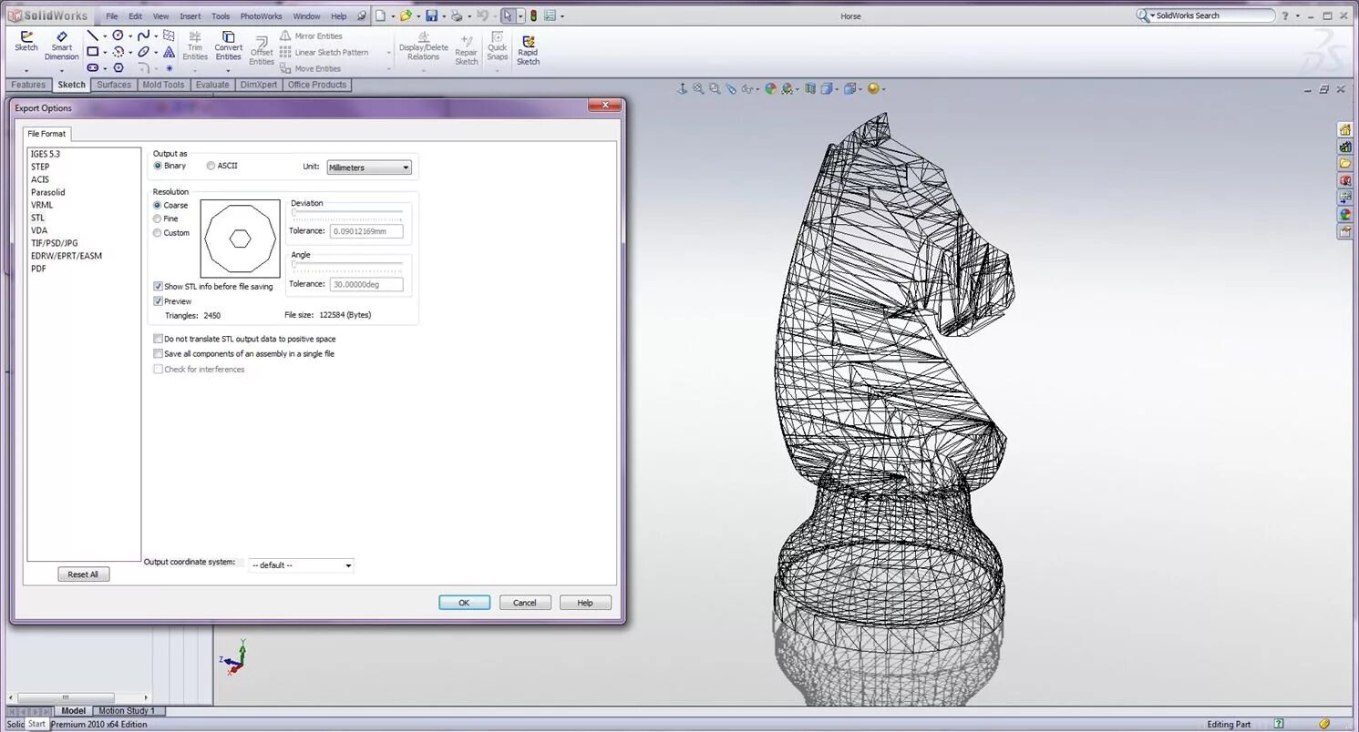The width and height of the screenshot is (1359, 732).
Task: Click the Angle slider
Action: 347,265
